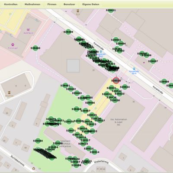Screen dimensions: 173x173
Task: Select tree marker 529408
Action: pyautogui.click(x=164, y=82)
